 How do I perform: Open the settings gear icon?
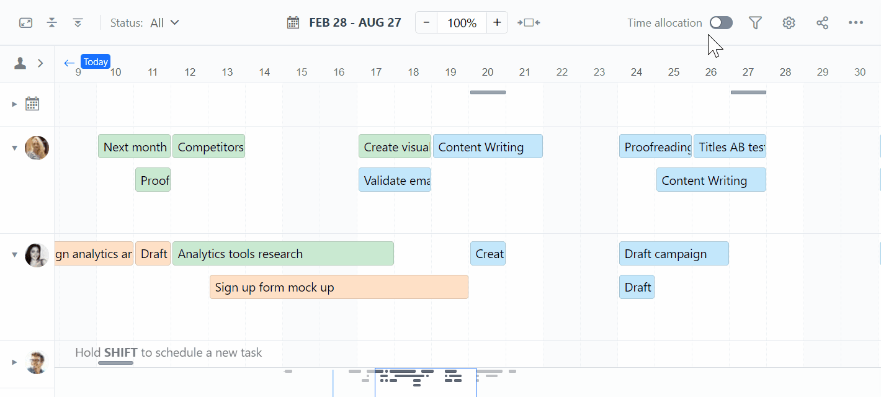point(789,23)
